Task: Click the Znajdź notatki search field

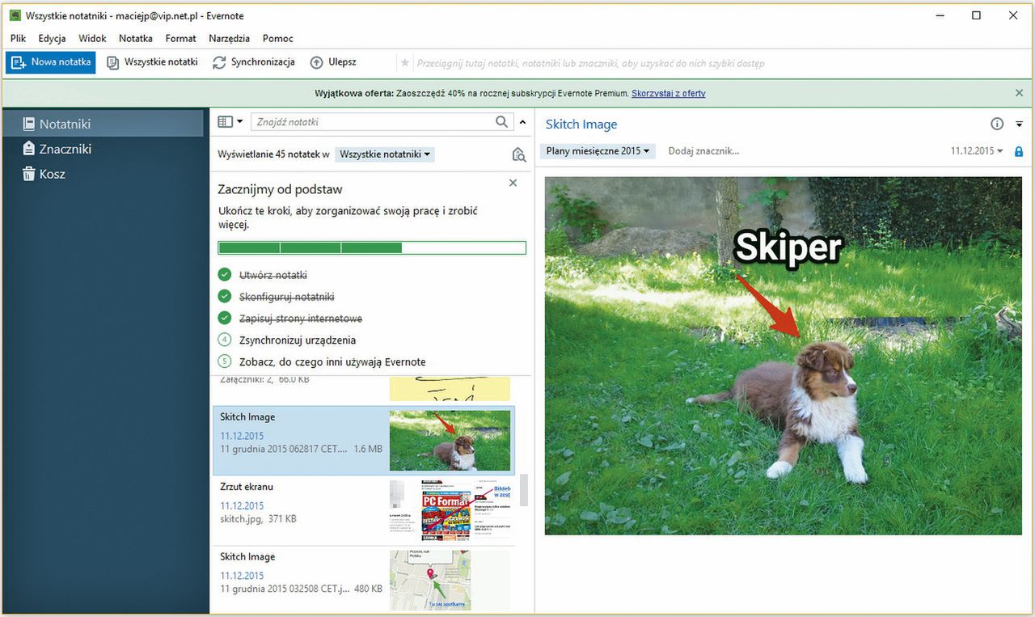Action: (372, 122)
